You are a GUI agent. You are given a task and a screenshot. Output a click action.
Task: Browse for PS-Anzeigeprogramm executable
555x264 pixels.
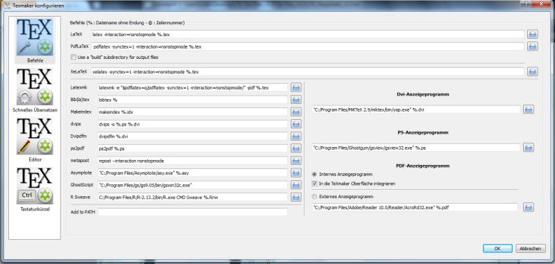tap(529, 148)
